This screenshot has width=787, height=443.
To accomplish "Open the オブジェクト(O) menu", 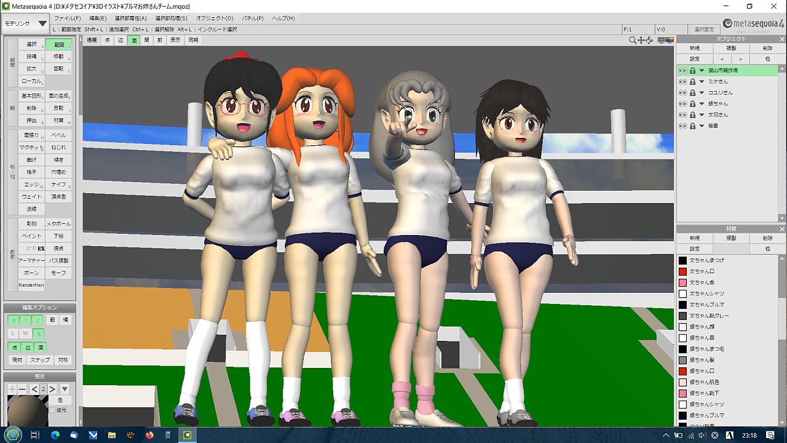I will 215,18.
